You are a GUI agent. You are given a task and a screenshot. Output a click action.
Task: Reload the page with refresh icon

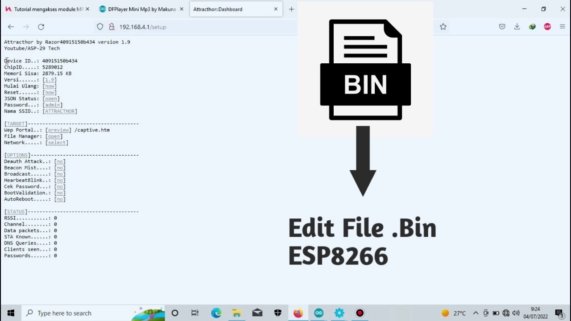tap(41, 27)
